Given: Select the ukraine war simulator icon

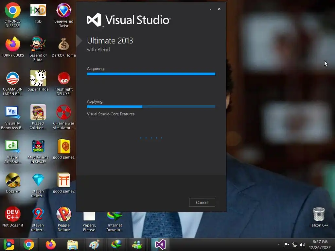Looking at the screenshot, I should coord(64,117).
